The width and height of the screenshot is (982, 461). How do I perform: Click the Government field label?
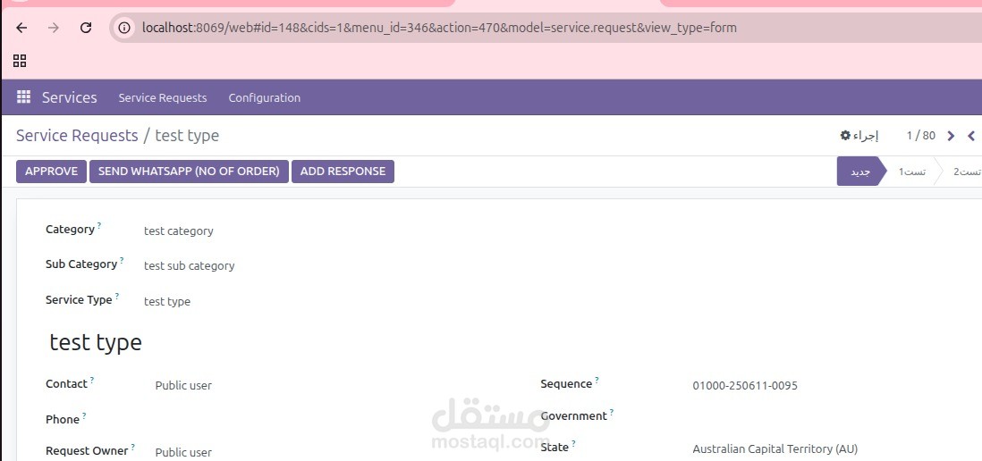point(573,416)
